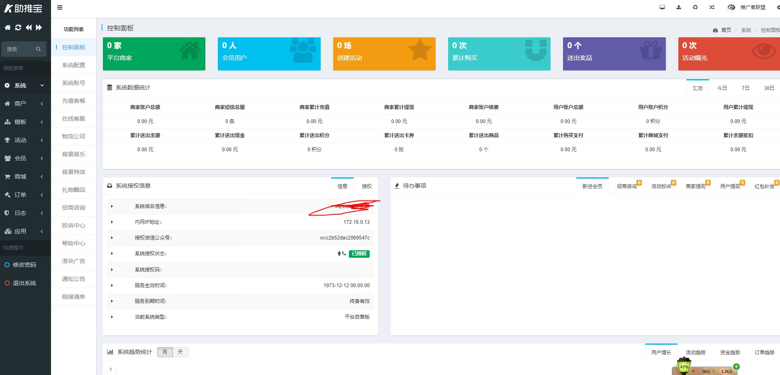The width and height of the screenshot is (780, 375).
Task: Open 系统配置 in function list
Action: [73, 65]
